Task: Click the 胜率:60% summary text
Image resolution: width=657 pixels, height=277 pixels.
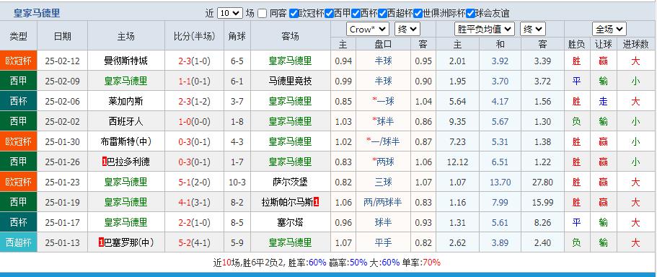Action: (308, 263)
